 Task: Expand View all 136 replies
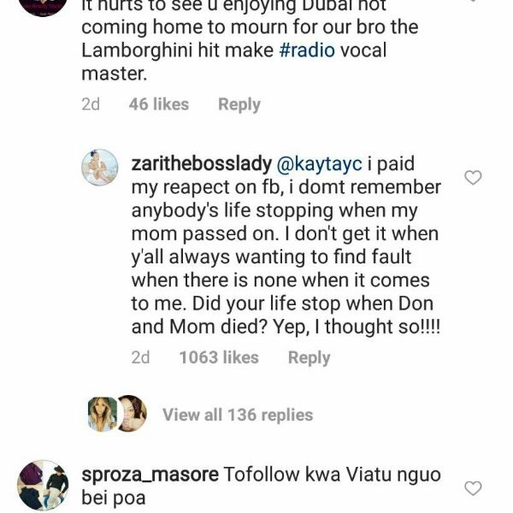coord(238,415)
